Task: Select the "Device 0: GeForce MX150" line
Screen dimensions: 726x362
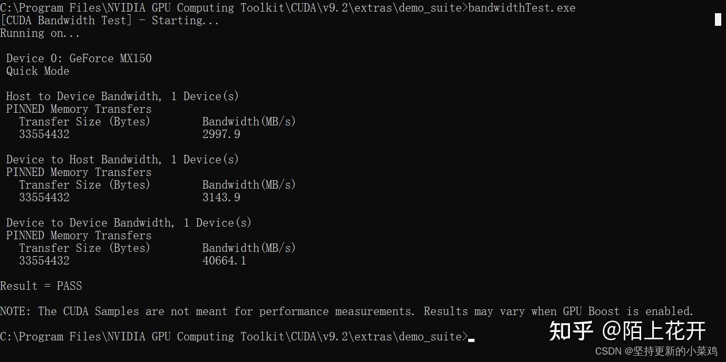Action: pos(79,58)
